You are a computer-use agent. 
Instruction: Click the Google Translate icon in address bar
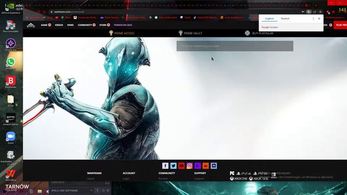click(x=309, y=12)
